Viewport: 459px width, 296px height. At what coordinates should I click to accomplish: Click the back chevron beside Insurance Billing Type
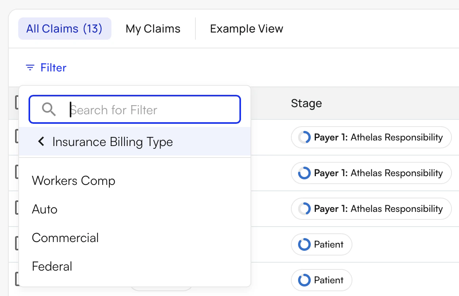40,141
